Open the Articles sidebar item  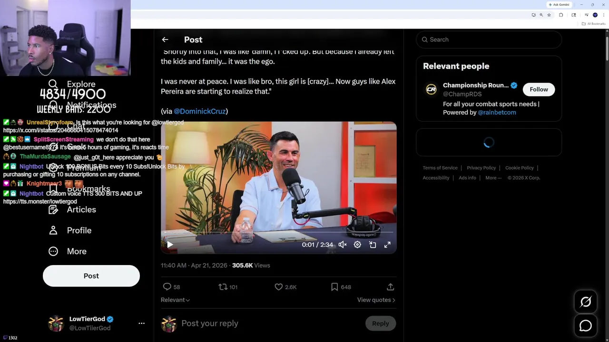click(x=72, y=209)
